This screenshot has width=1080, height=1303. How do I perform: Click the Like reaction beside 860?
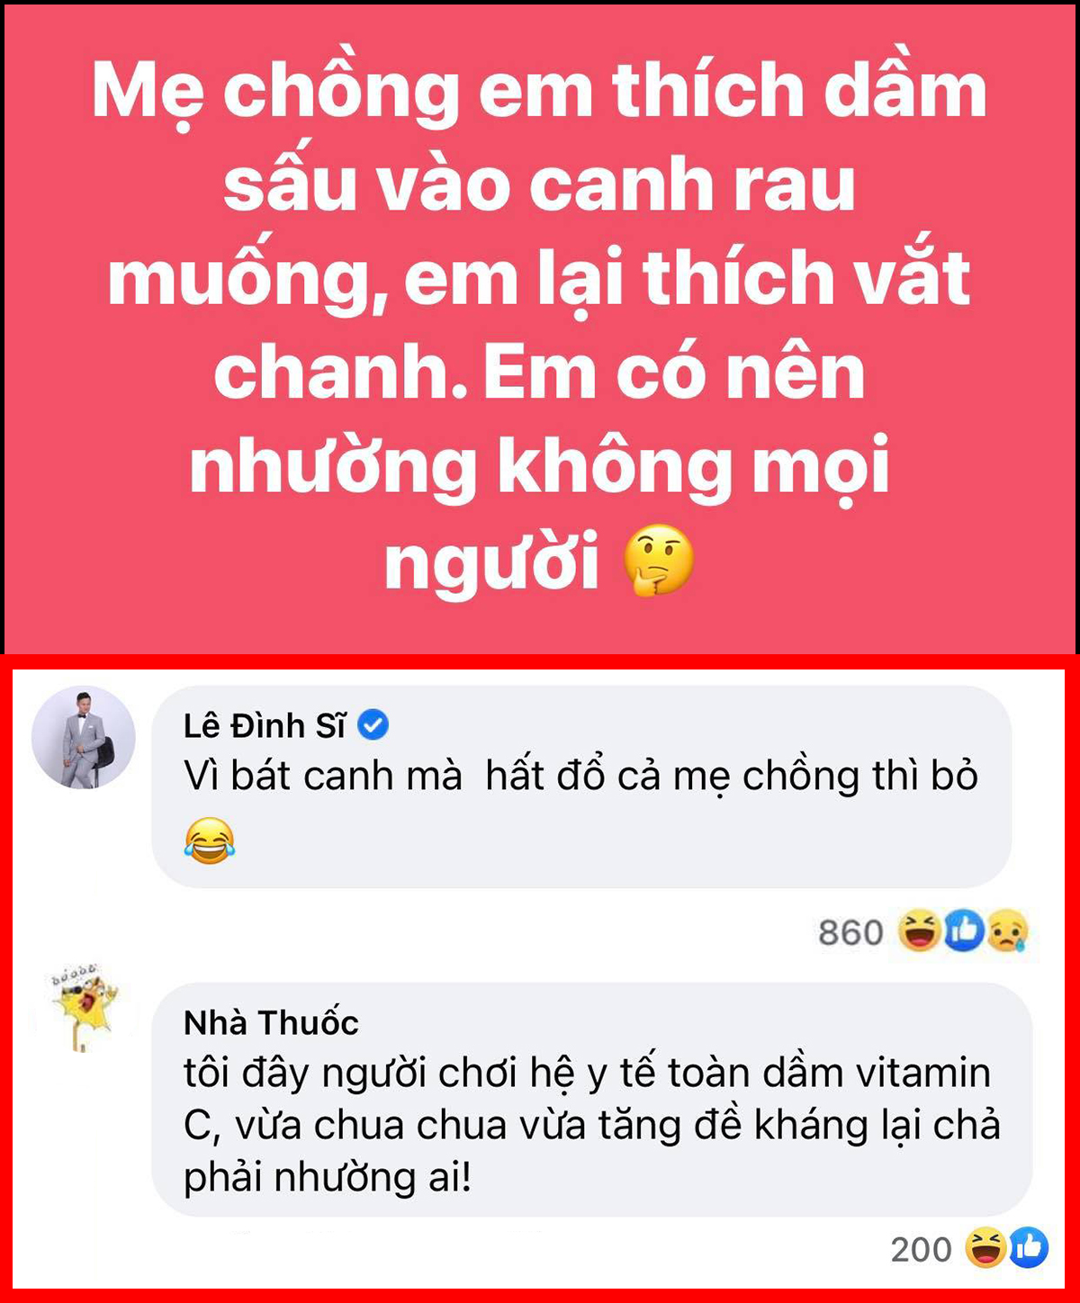pos(964,931)
